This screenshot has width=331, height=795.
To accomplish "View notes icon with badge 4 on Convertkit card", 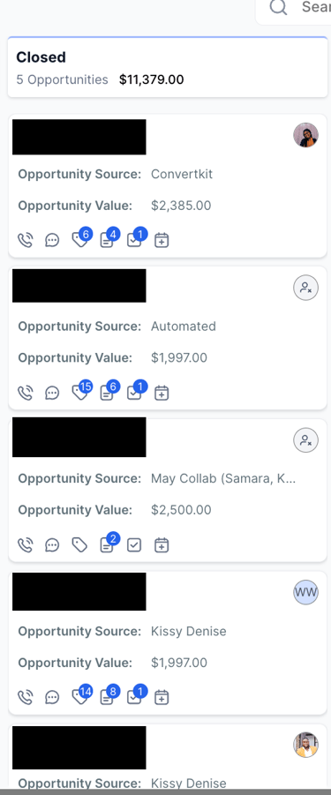I will click(109, 238).
